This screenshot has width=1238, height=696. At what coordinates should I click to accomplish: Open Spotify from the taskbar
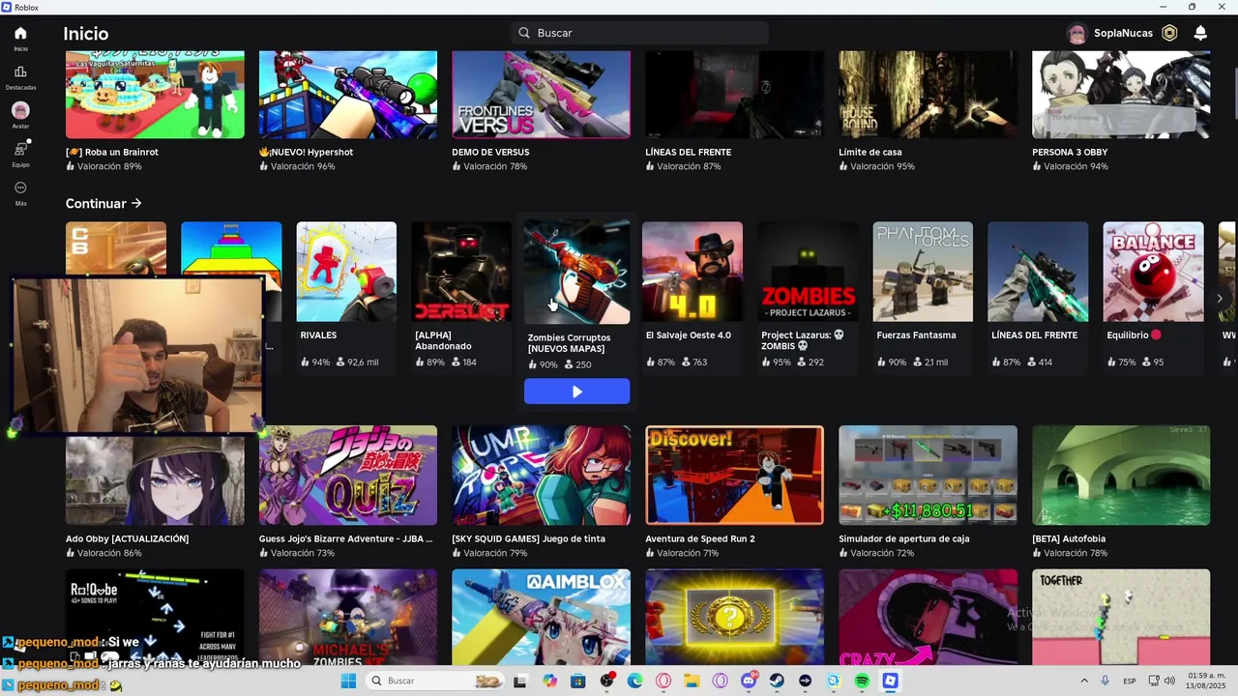pyautogui.click(x=862, y=681)
